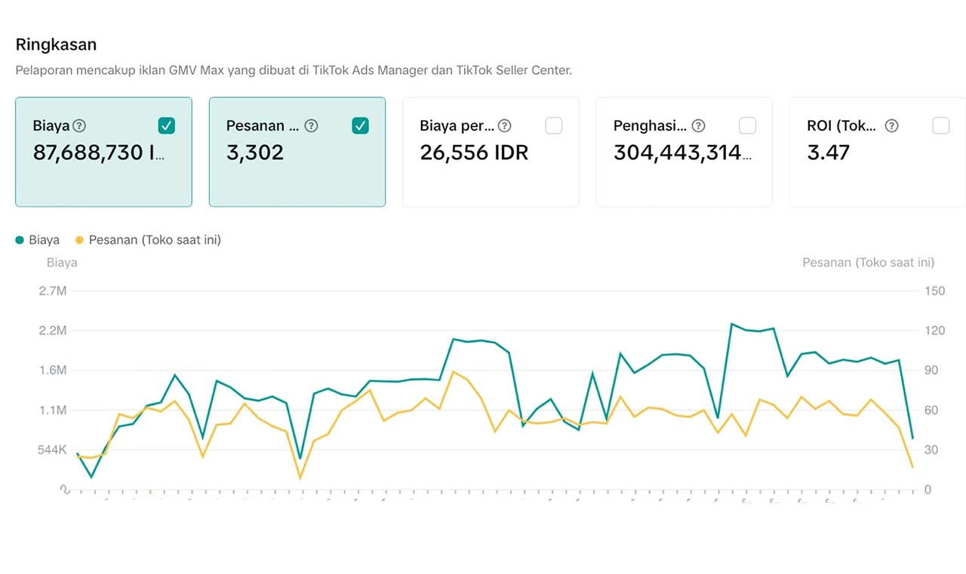This screenshot has width=966, height=574.
Task: Tick the Penghasi... metric checkbox
Action: click(747, 126)
